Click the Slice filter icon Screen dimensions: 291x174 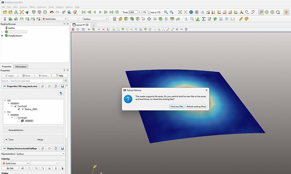(132, 19)
